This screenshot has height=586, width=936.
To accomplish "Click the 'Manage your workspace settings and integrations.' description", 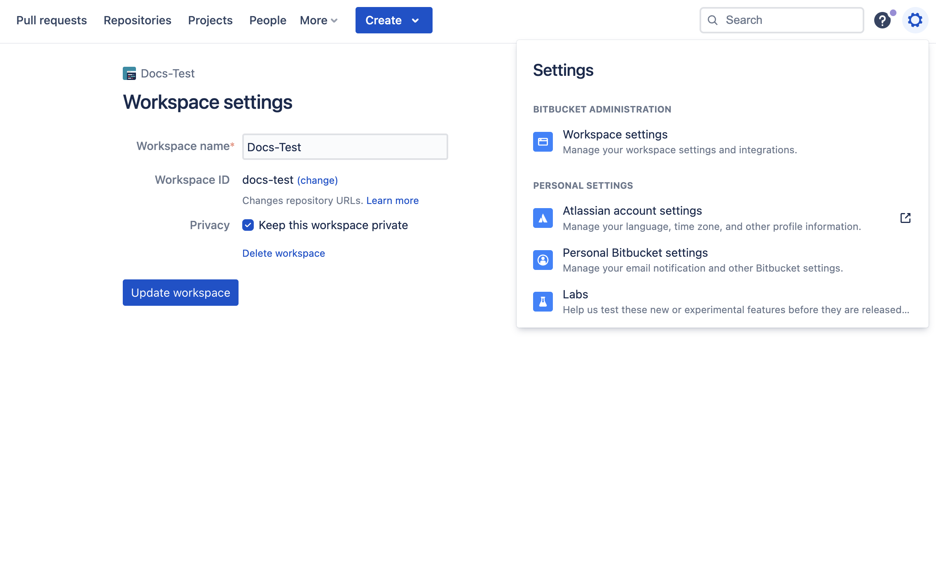I will [x=680, y=150].
